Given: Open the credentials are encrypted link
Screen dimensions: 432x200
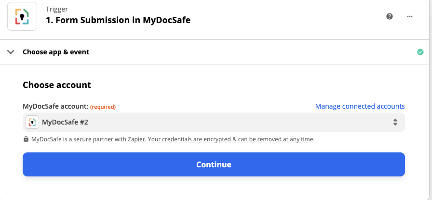Looking at the screenshot, I should tap(231, 139).
